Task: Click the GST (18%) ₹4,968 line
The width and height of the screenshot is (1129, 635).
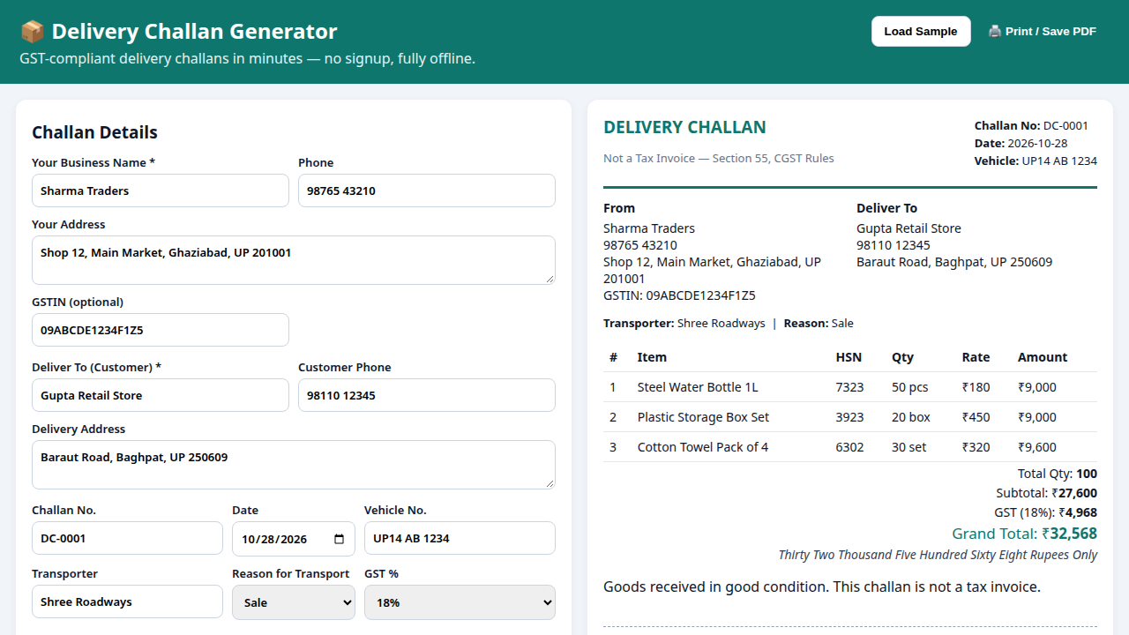Action: [1045, 512]
